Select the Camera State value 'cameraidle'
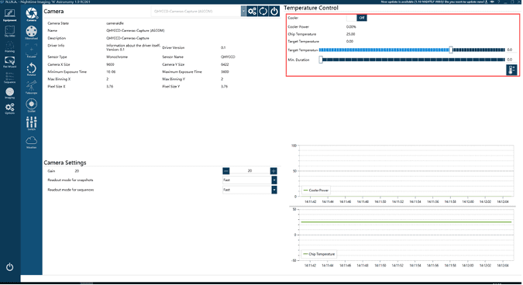The image size is (523, 285). [115, 23]
